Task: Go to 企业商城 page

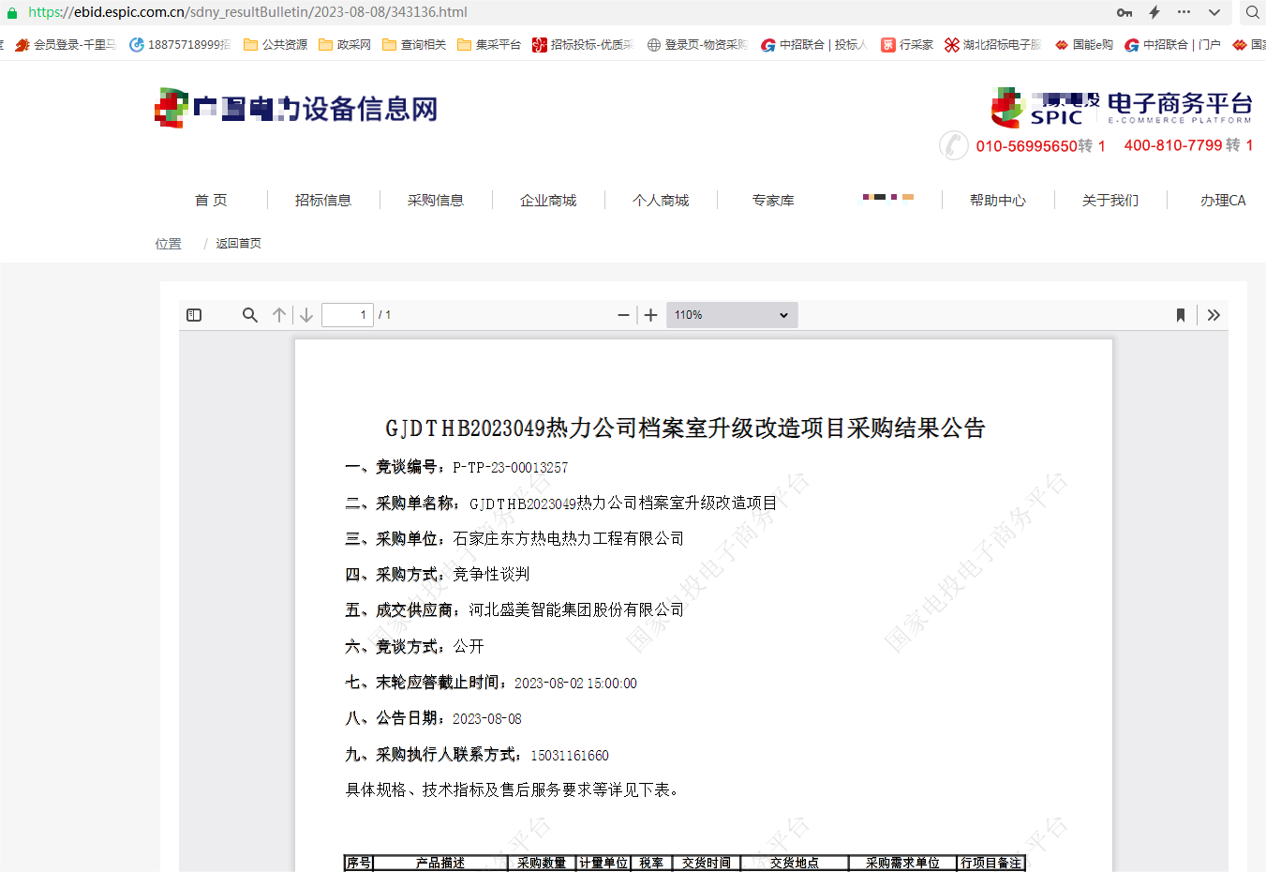Action: coord(548,201)
